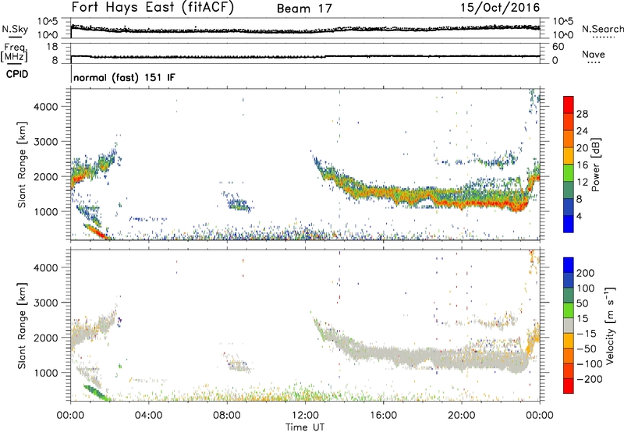The height and width of the screenshot is (432, 624).
Task: Pick the light green segment of Power colorbar
Action: pos(569,173)
